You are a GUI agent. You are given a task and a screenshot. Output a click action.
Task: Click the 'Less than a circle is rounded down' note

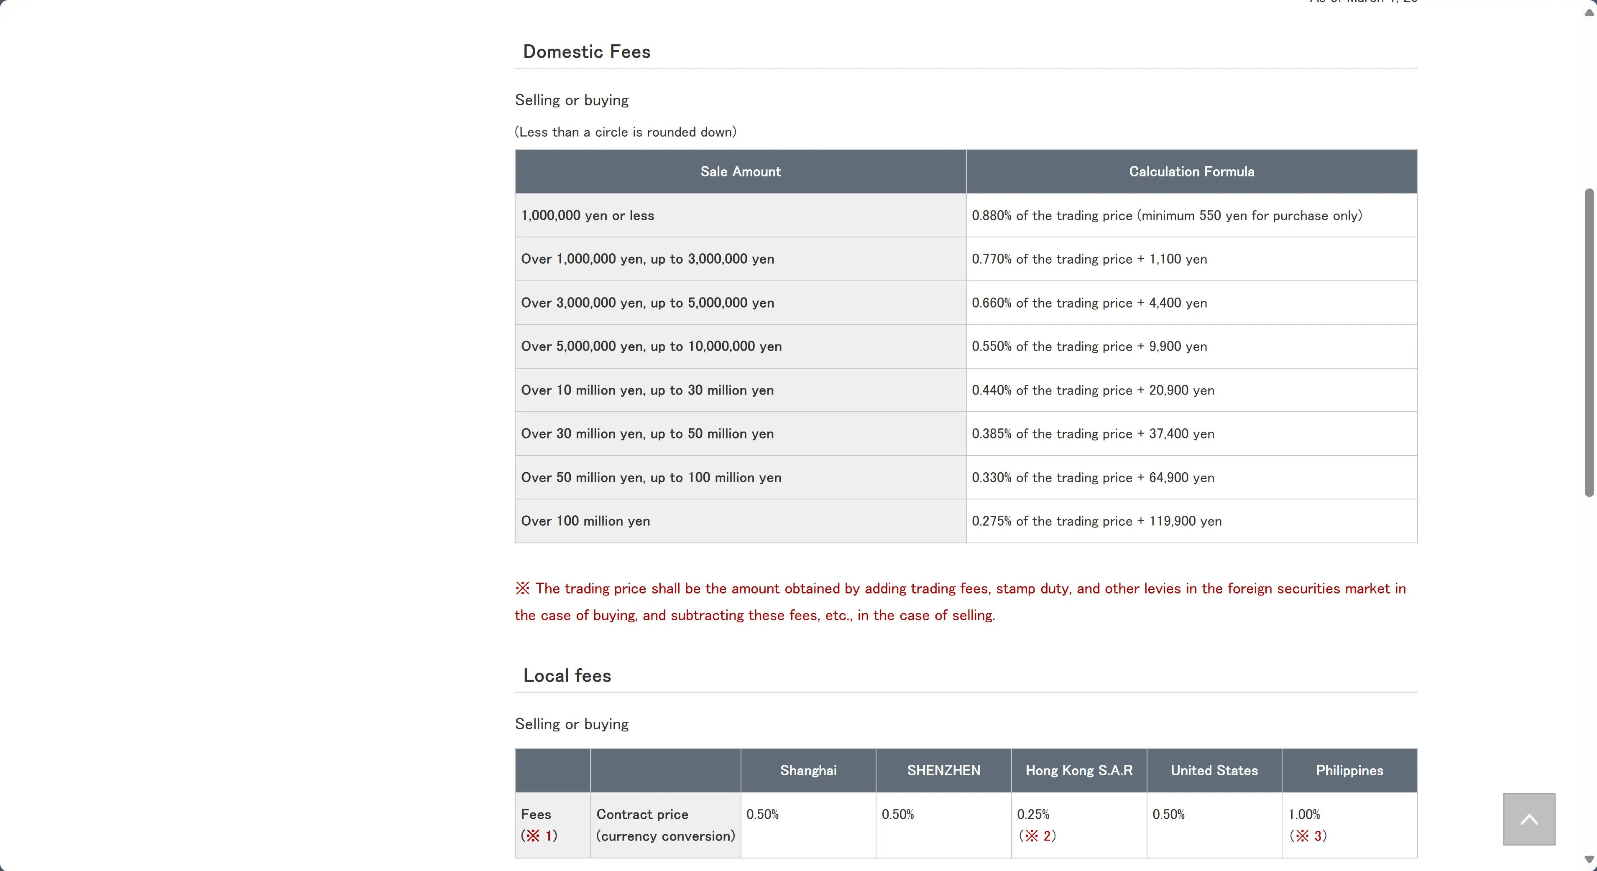(x=626, y=132)
